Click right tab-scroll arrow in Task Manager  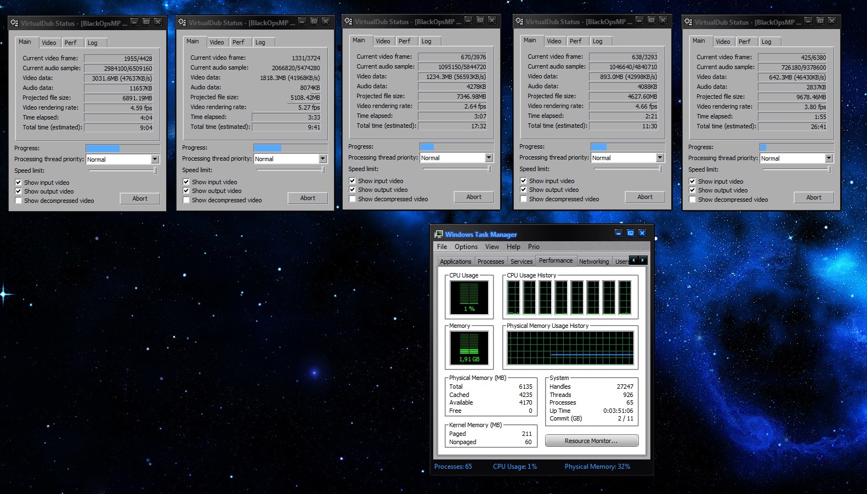pos(643,260)
